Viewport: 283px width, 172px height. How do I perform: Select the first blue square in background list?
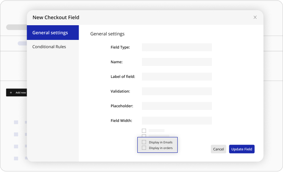16,122
